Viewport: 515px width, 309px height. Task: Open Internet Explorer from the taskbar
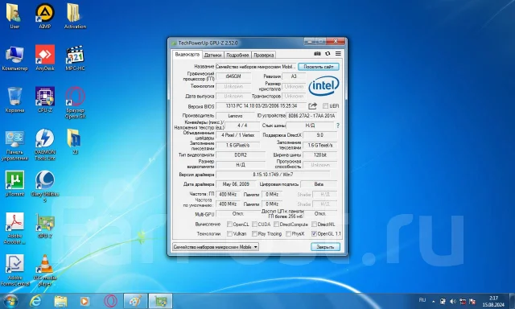coord(35,301)
